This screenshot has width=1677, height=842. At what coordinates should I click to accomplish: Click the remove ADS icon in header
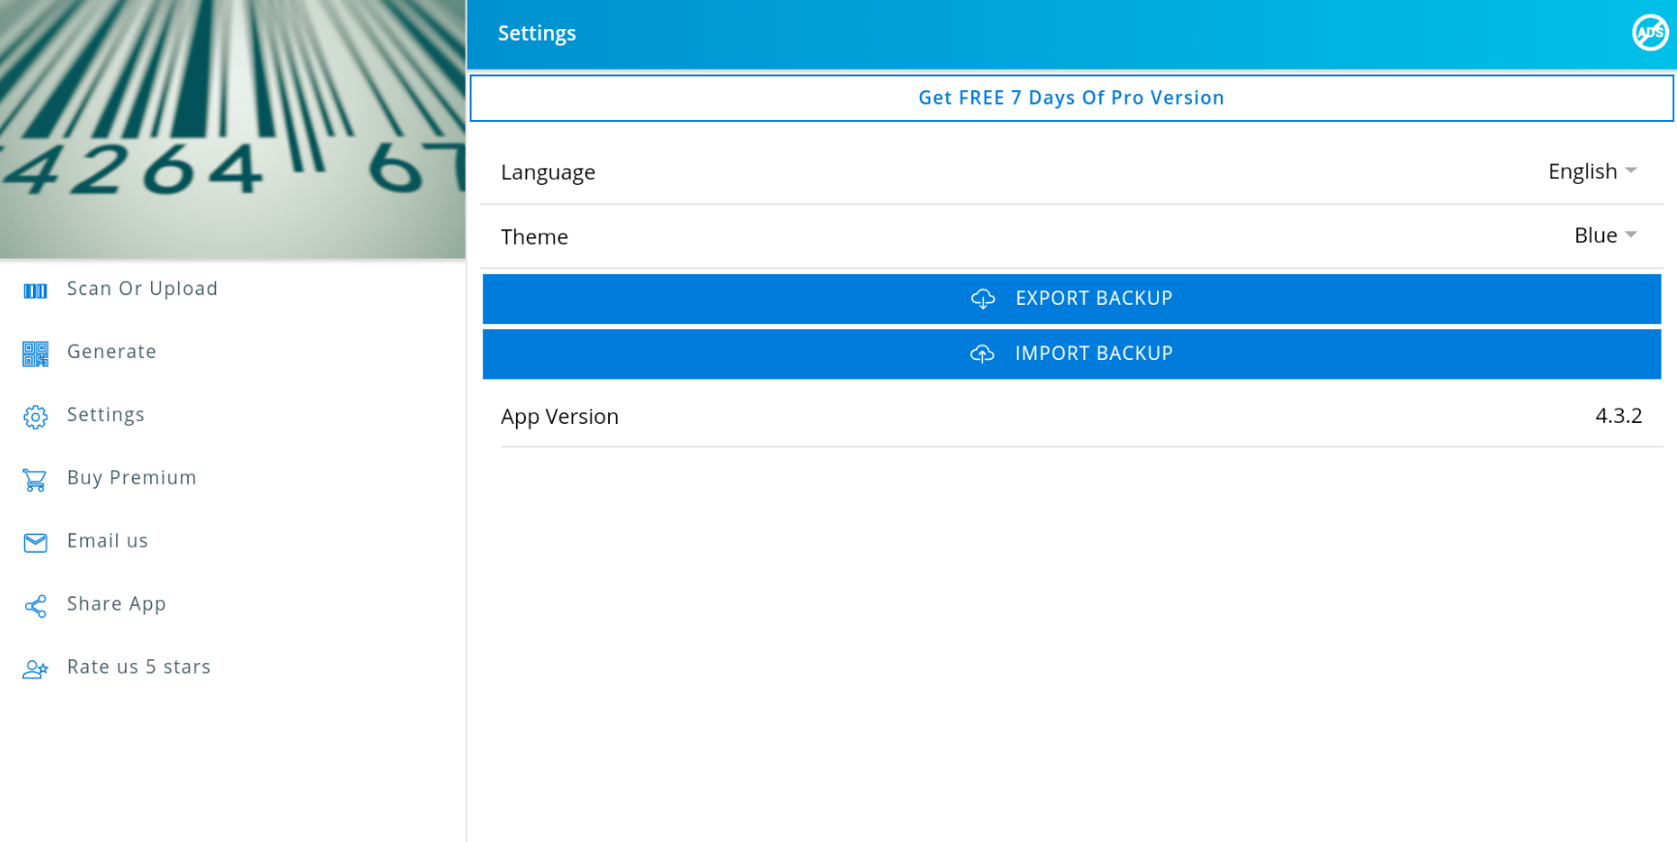1650,33
